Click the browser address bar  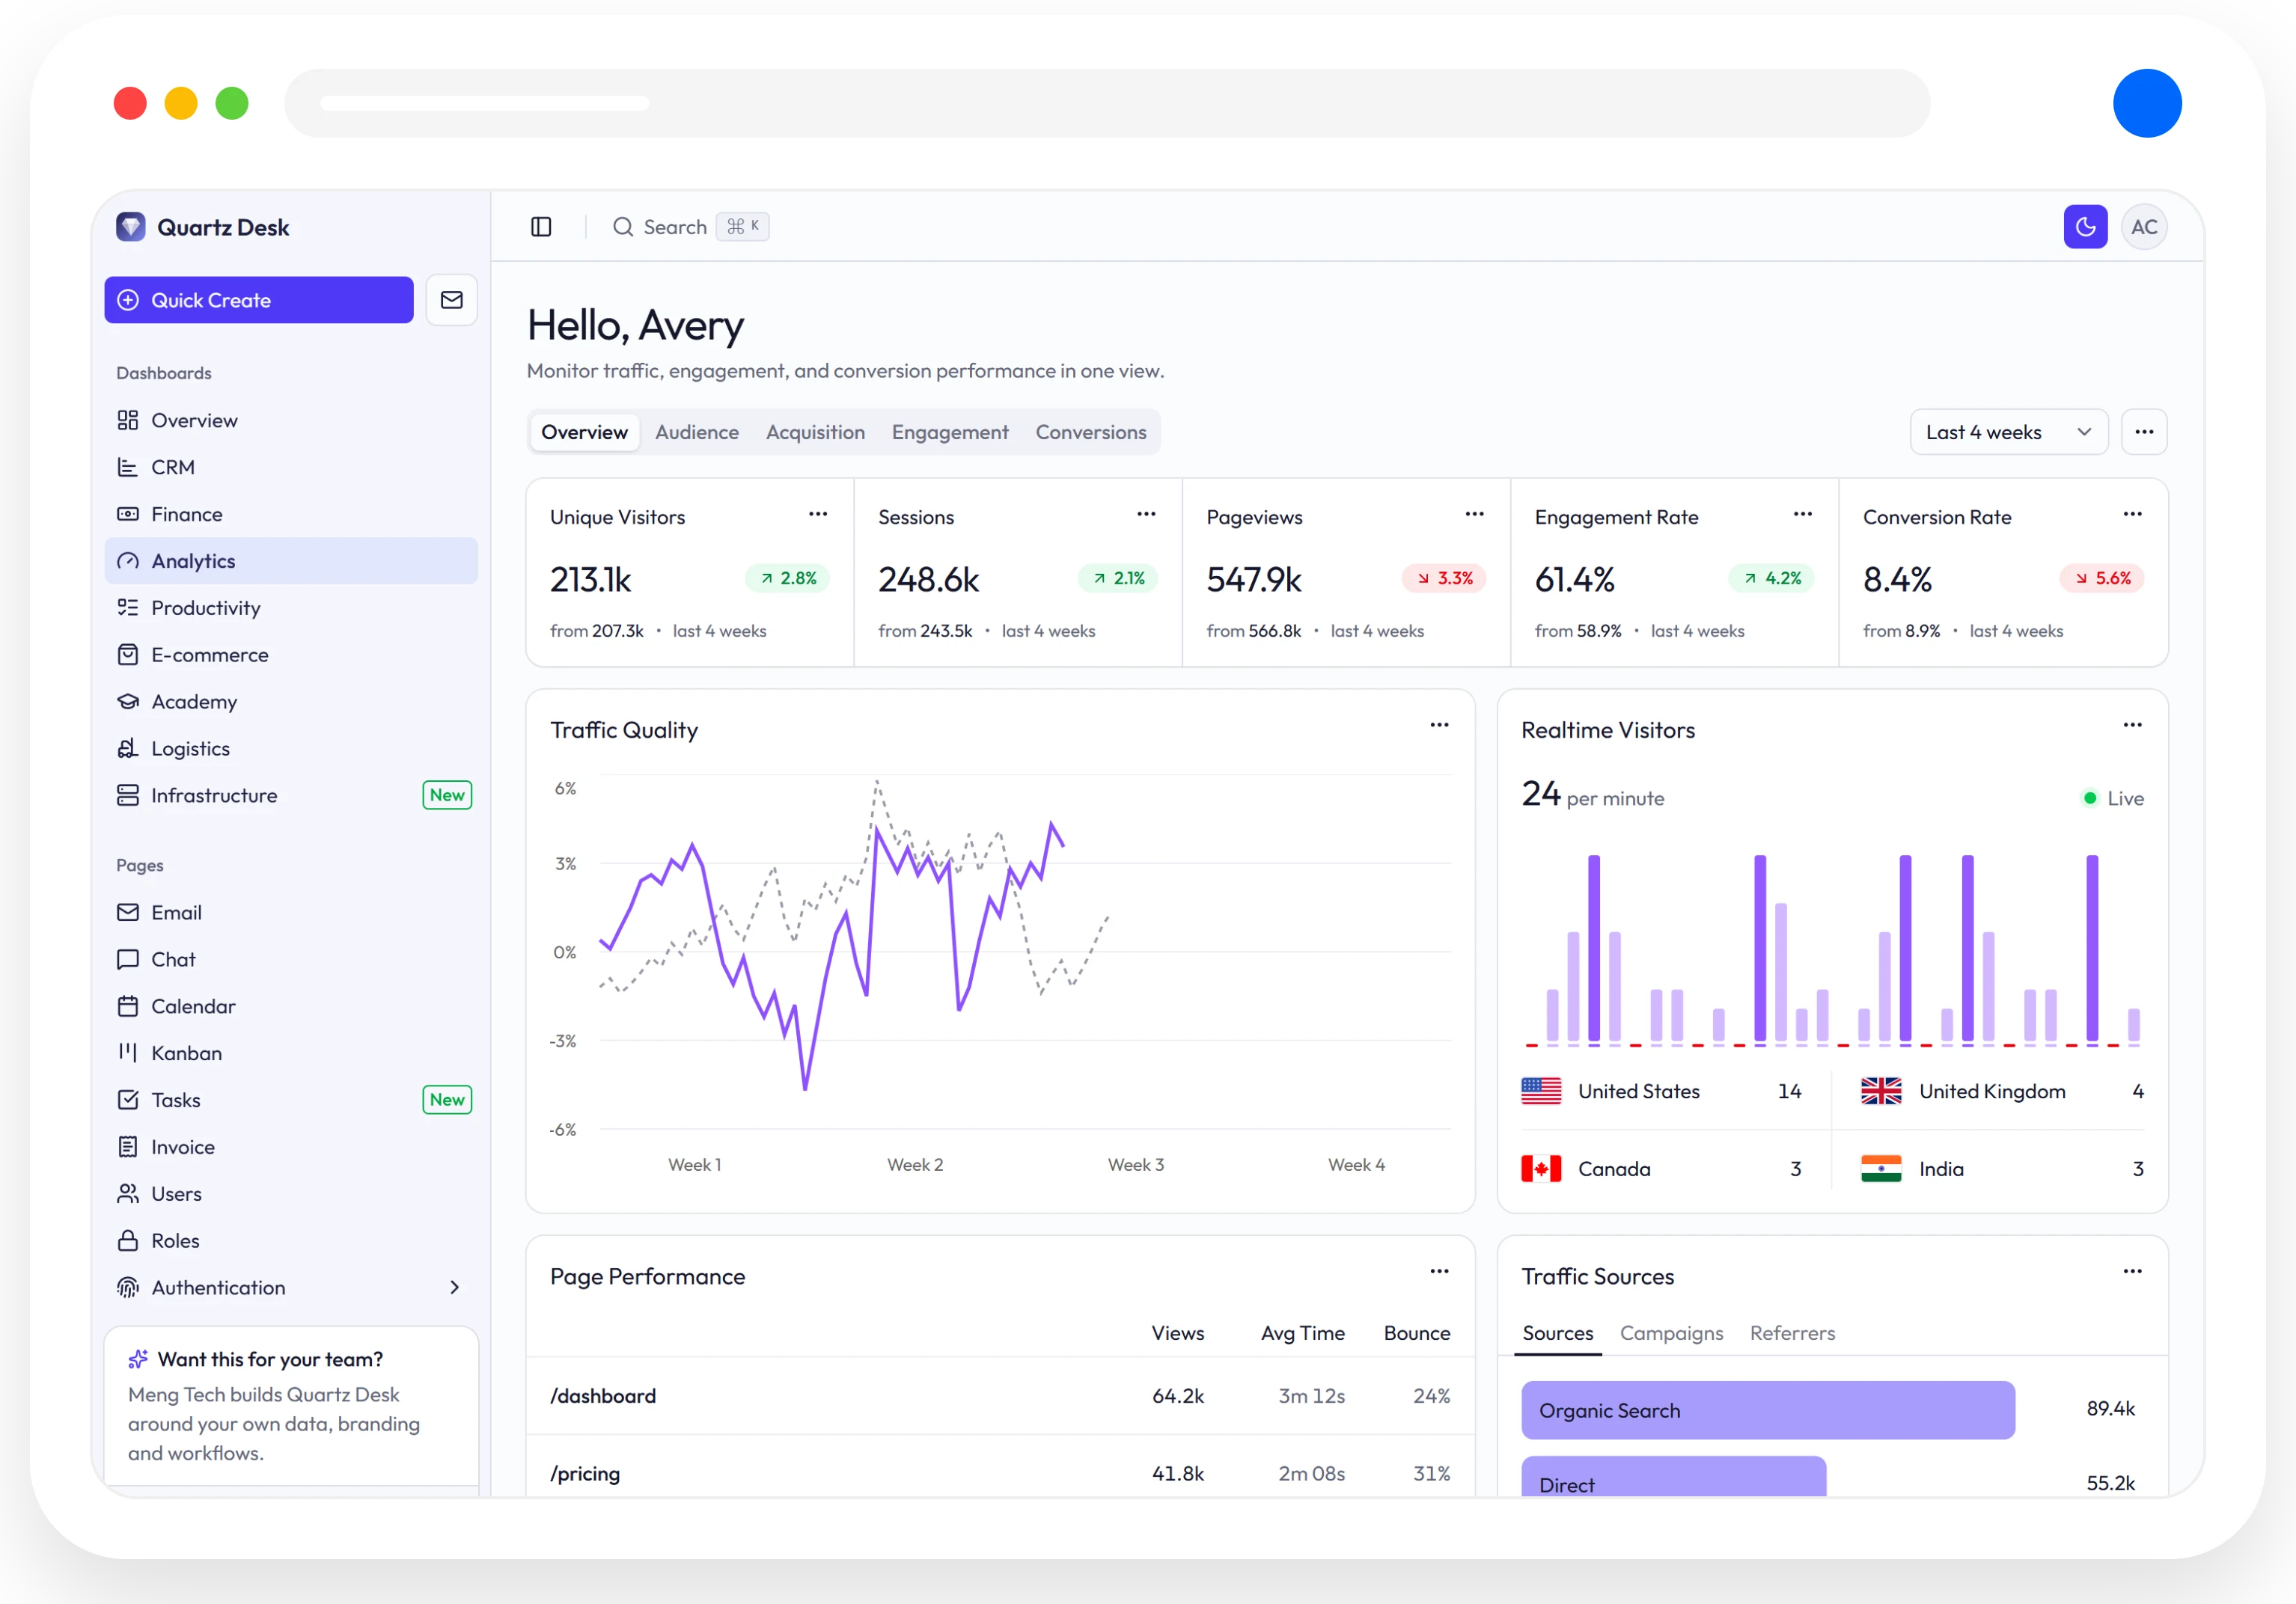(1107, 103)
